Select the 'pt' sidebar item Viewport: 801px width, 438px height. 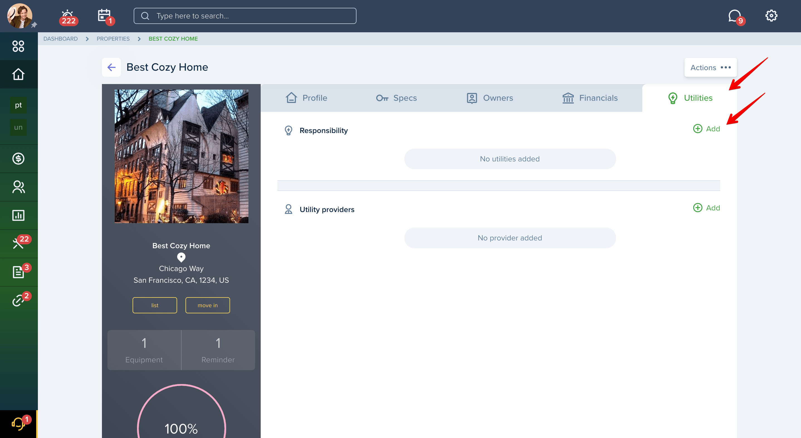[18, 105]
